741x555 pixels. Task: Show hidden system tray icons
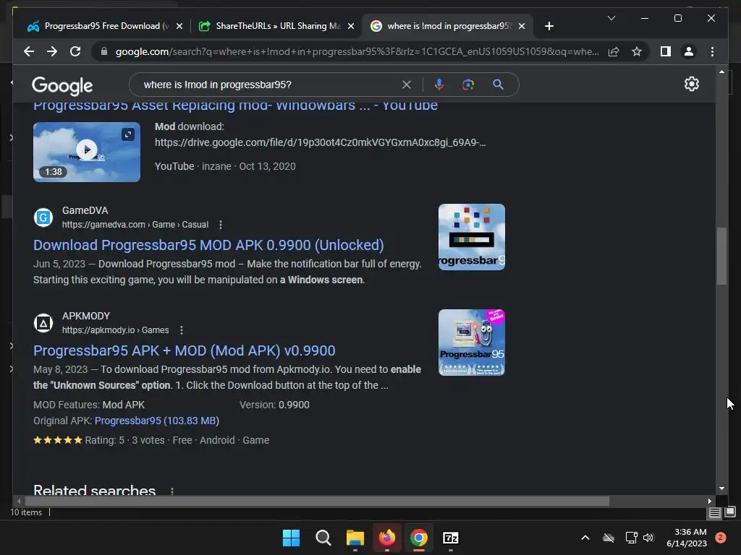tap(585, 538)
